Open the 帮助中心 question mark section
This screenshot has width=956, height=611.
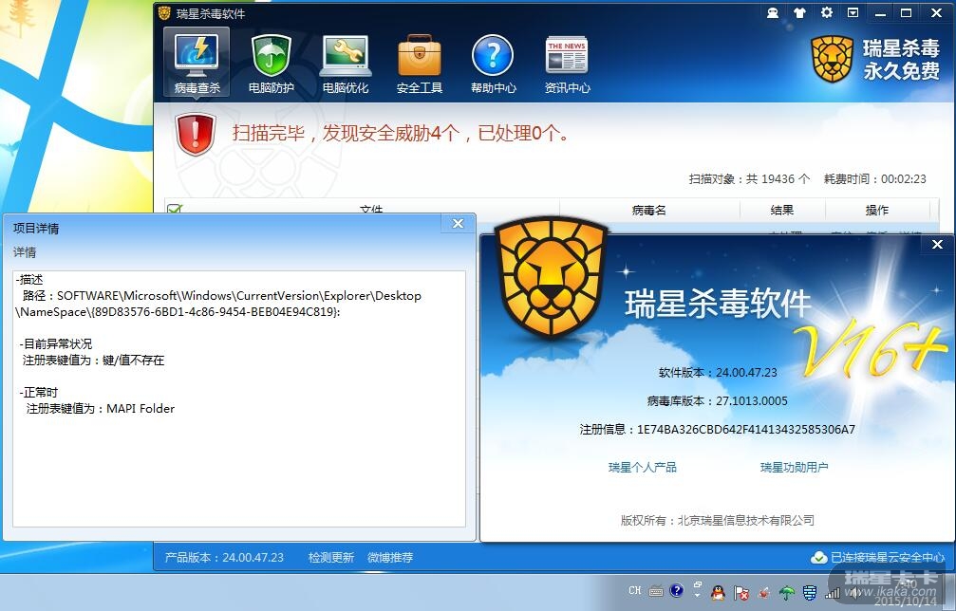(x=493, y=64)
